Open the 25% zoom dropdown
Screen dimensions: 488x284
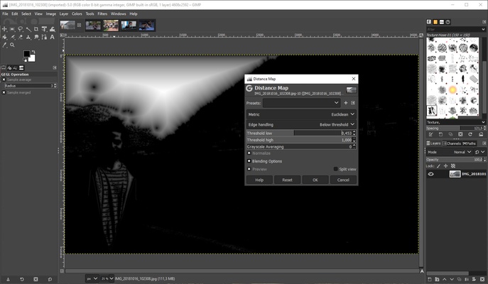point(107,278)
